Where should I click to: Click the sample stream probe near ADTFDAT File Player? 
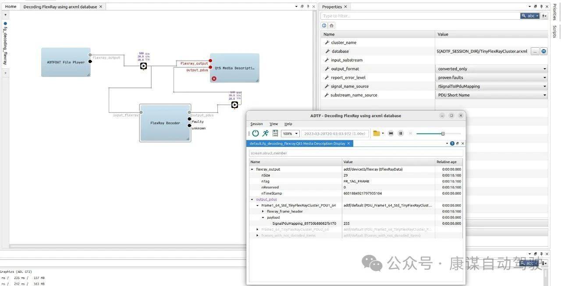pyautogui.click(x=143, y=66)
